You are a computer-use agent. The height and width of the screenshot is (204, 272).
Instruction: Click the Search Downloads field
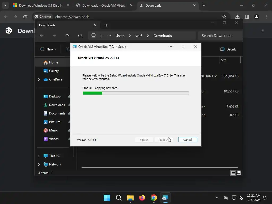(x=220, y=36)
